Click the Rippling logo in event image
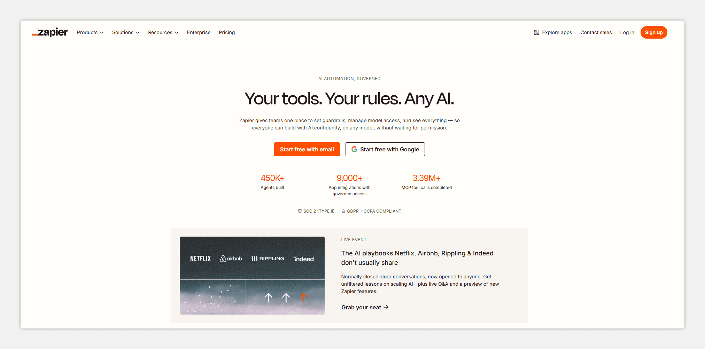 [x=268, y=259]
